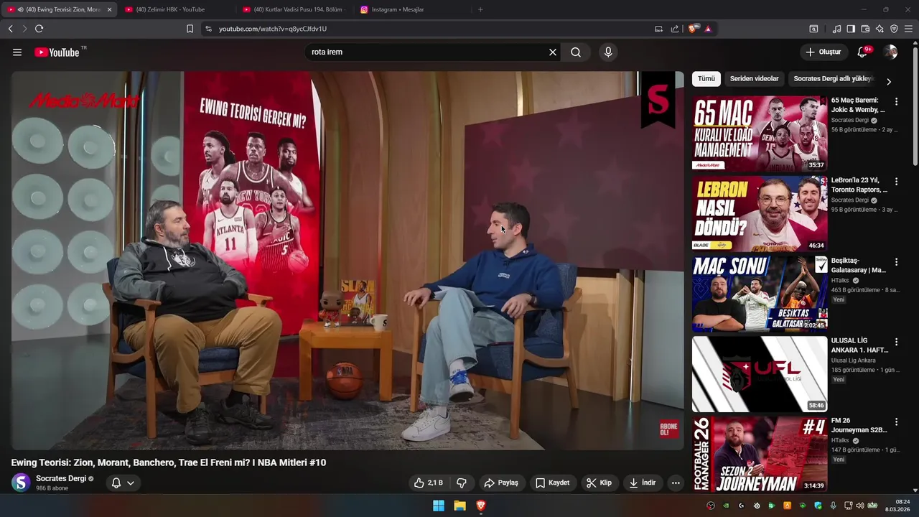The width and height of the screenshot is (919, 517).
Task: Run search with the magnifier button
Action: tap(576, 52)
